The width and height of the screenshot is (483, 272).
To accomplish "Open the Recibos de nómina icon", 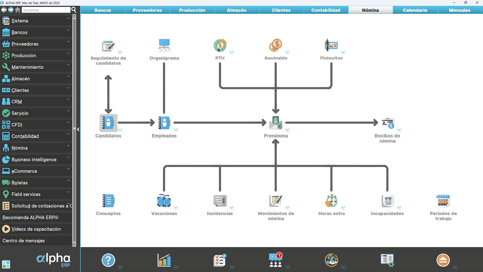I will (387, 123).
